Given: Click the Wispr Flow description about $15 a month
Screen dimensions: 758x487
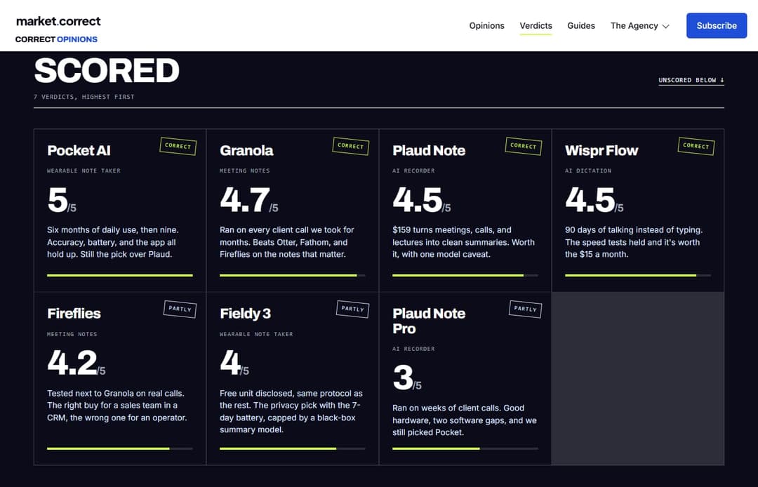Looking at the screenshot, I should tap(634, 242).
